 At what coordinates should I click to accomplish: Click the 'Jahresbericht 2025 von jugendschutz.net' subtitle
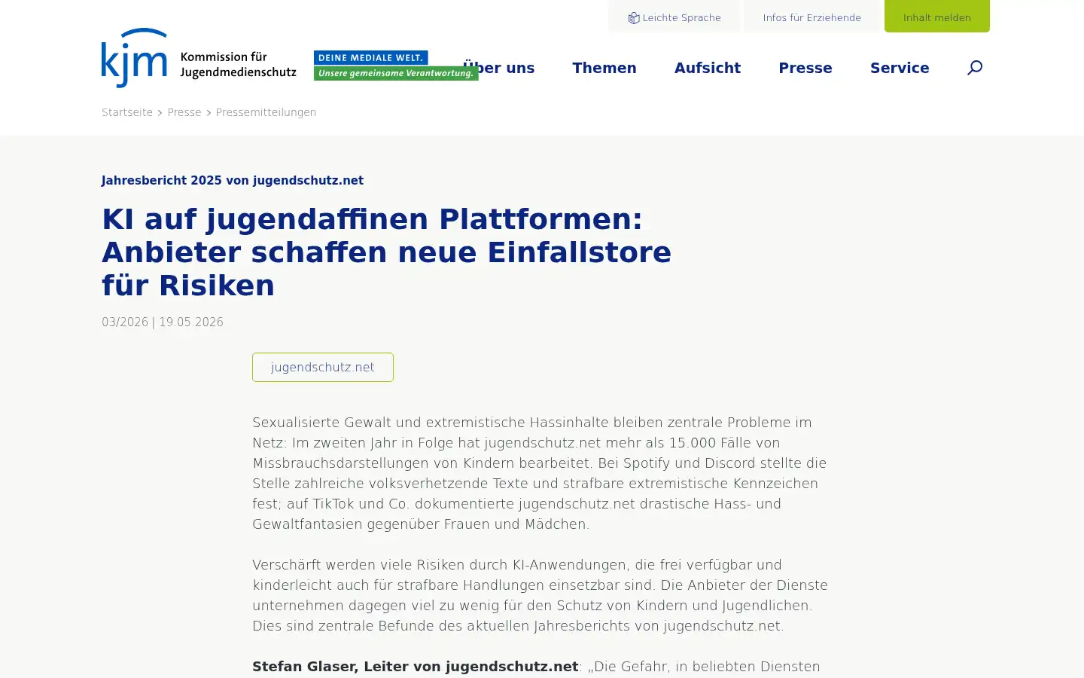(233, 181)
